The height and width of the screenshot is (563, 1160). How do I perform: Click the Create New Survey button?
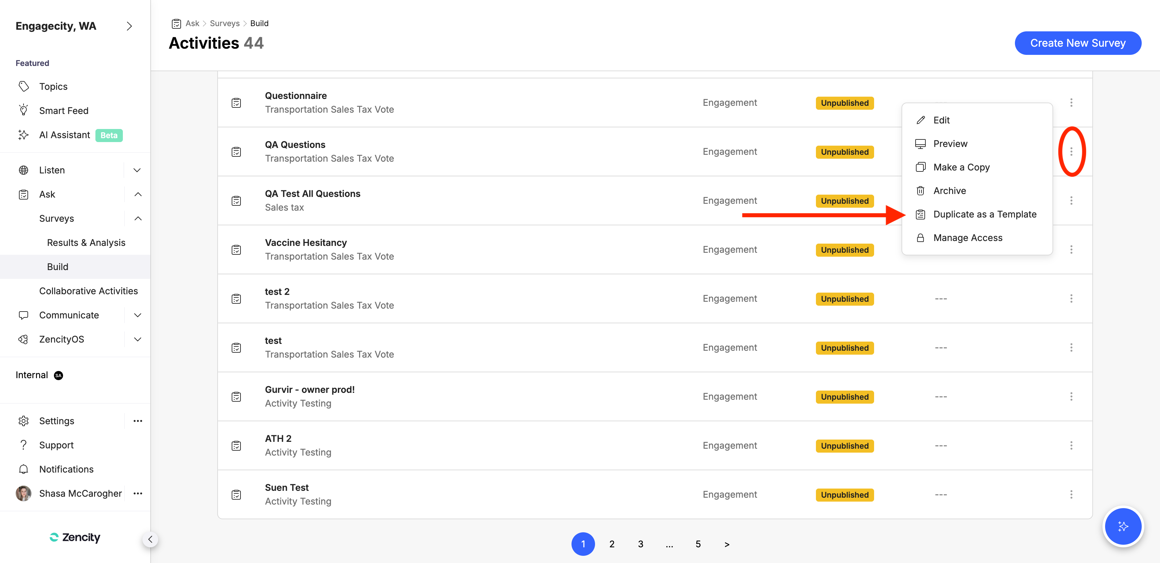click(x=1078, y=43)
